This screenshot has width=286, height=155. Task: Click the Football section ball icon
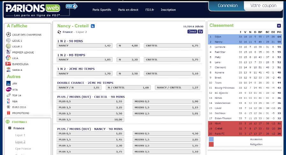click(8, 122)
